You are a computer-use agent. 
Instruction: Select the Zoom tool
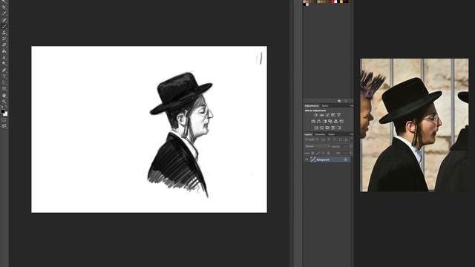coord(4,102)
